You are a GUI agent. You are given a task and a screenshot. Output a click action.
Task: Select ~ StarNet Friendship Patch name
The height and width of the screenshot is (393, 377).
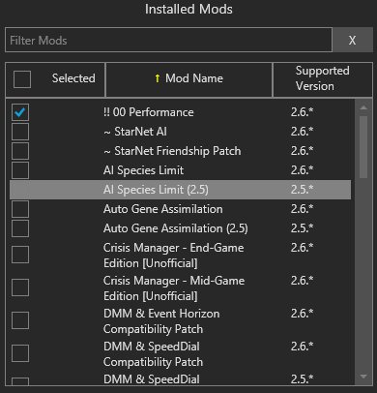[172, 151]
